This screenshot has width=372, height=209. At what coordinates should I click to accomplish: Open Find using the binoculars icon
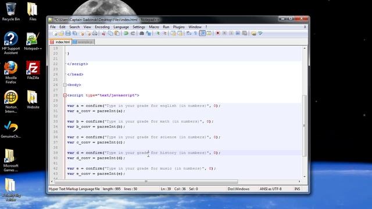142,34
